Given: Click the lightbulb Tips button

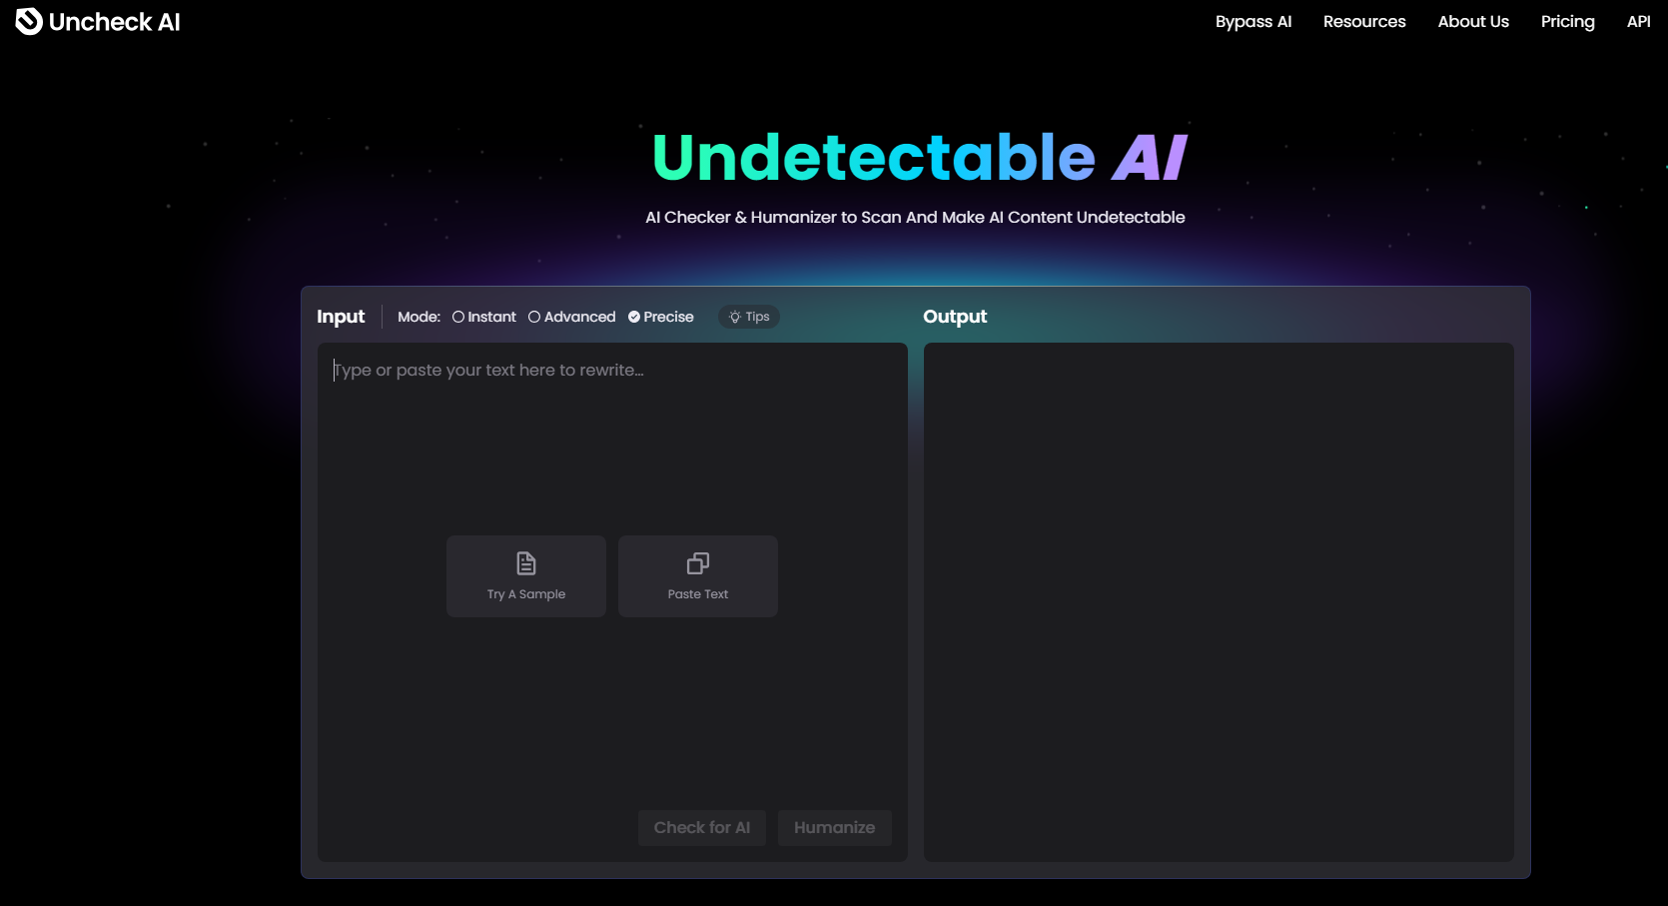Looking at the screenshot, I should tap(749, 317).
